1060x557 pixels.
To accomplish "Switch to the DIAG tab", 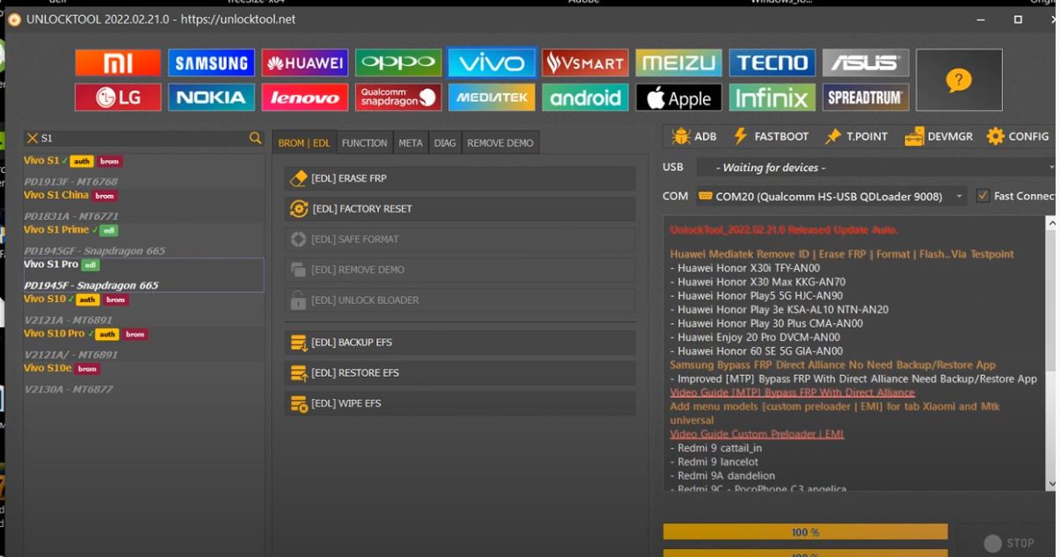I will [x=445, y=143].
